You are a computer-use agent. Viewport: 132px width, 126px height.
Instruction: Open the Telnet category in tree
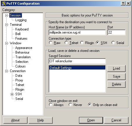point(20,85)
